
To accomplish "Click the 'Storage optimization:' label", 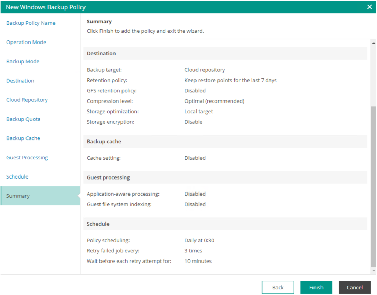I will (113, 112).
